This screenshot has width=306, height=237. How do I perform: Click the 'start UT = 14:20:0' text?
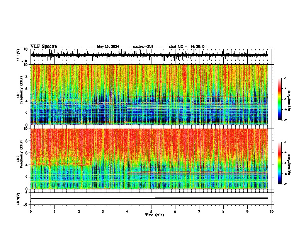pyautogui.click(x=187, y=46)
